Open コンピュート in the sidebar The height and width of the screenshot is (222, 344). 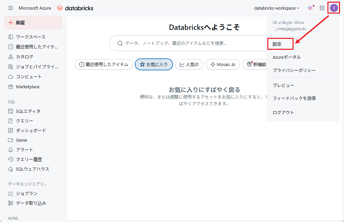[29, 77]
